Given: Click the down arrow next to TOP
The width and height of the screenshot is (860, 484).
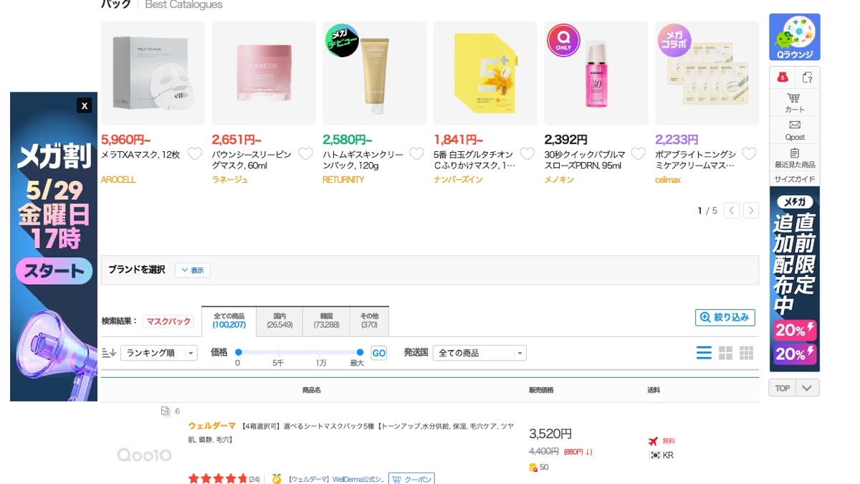Looking at the screenshot, I should (x=808, y=388).
